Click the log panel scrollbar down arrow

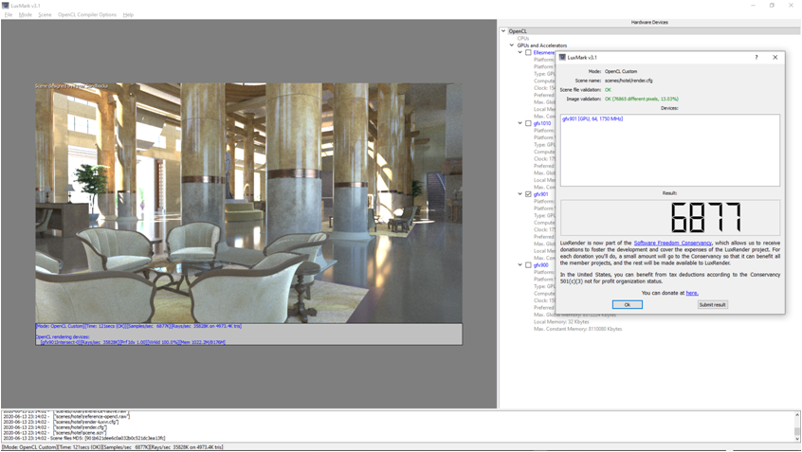[797, 439]
